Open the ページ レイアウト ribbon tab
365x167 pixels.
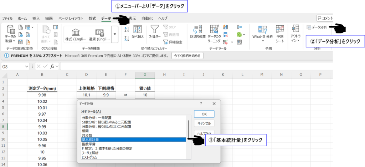(x=71, y=18)
